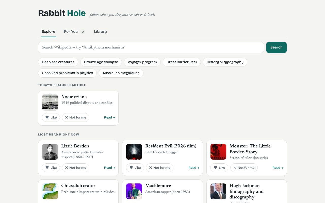Open the Chicxulub crater title
Image resolution: width=325 pixels, height=203 pixels.
pyautogui.click(x=78, y=186)
